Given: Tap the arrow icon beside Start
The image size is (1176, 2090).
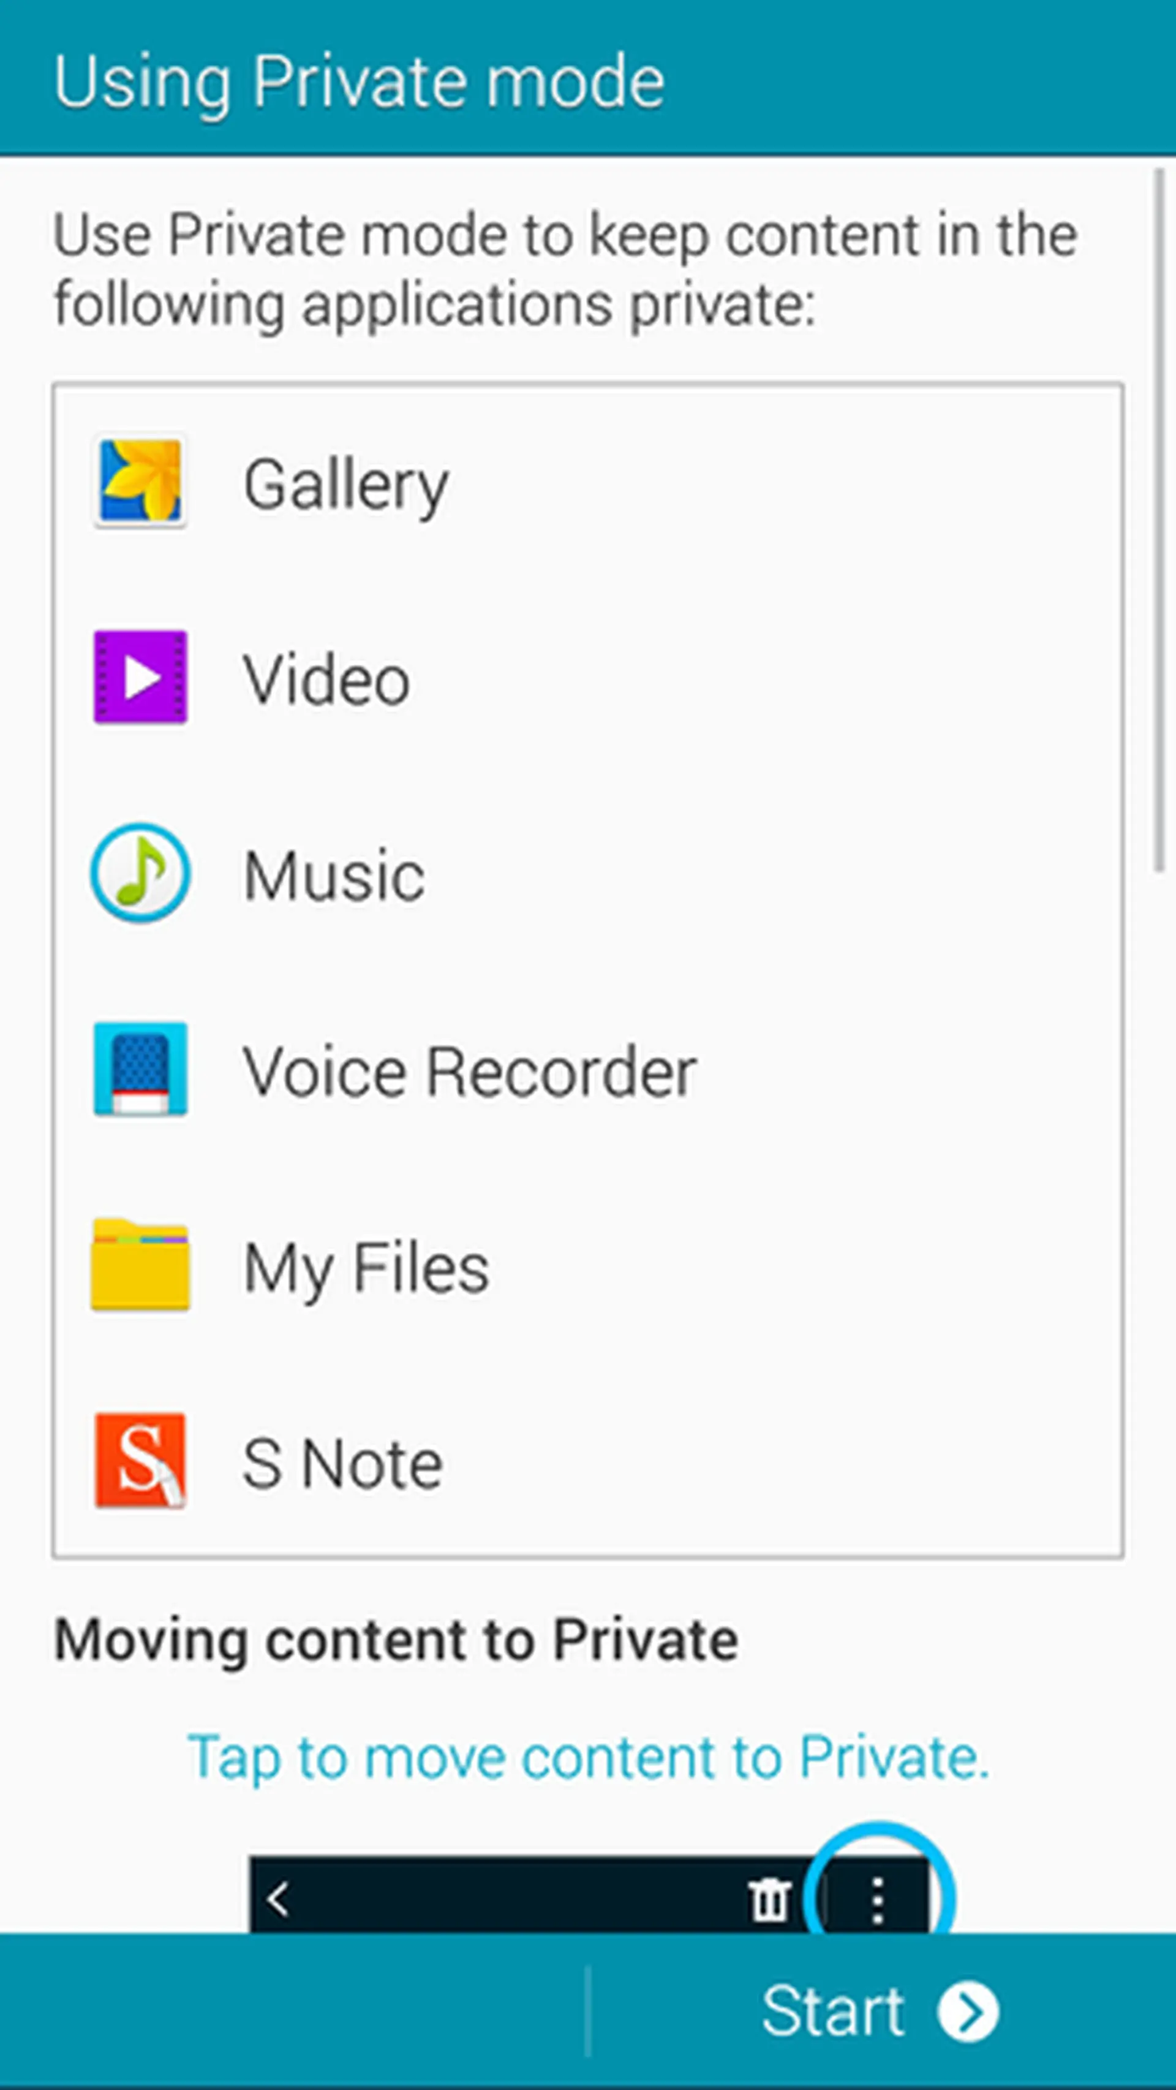Looking at the screenshot, I should pos(968,2012).
